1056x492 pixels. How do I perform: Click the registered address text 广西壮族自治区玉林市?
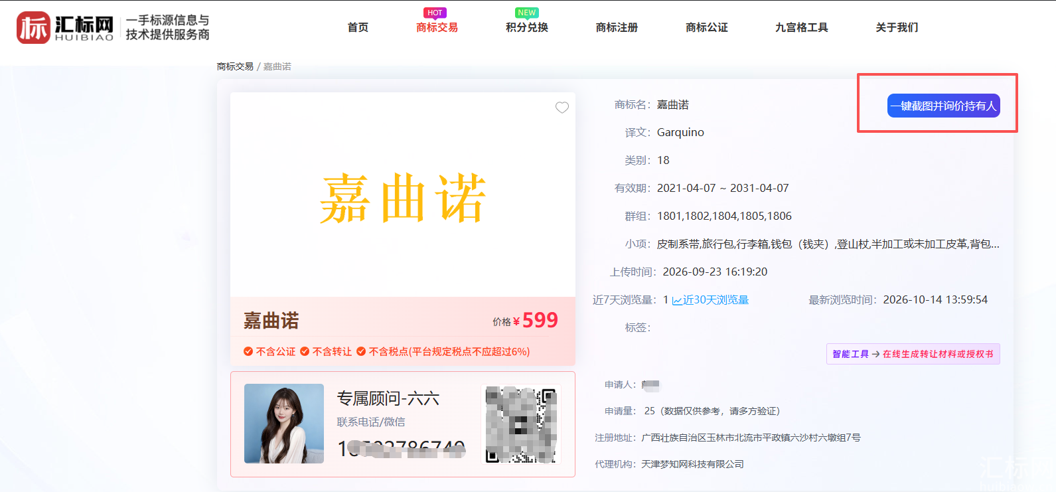tap(751, 438)
